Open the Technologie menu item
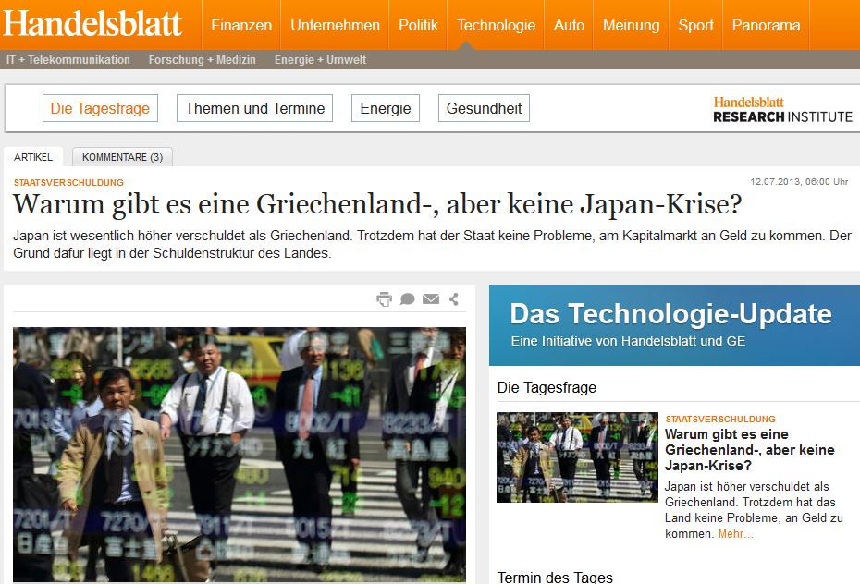The width and height of the screenshot is (860, 584). point(496,25)
